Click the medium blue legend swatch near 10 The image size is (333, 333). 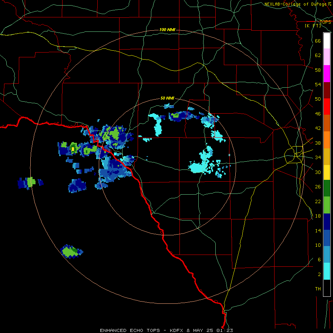(327, 238)
